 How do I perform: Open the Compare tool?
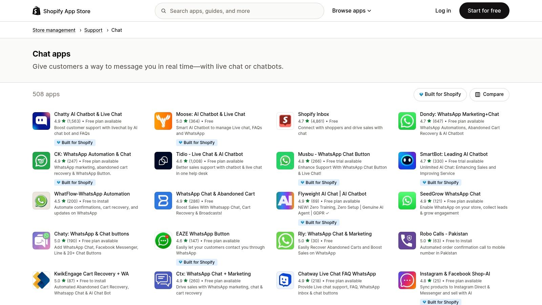pyautogui.click(x=489, y=94)
